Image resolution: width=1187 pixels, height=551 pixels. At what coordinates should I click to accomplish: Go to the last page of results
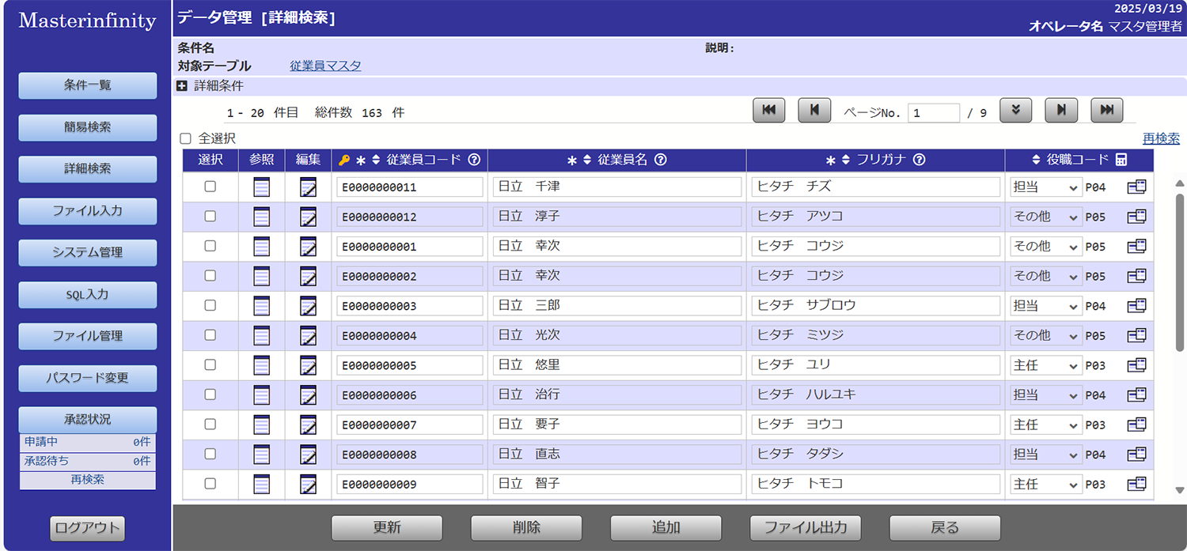[x=1106, y=111]
